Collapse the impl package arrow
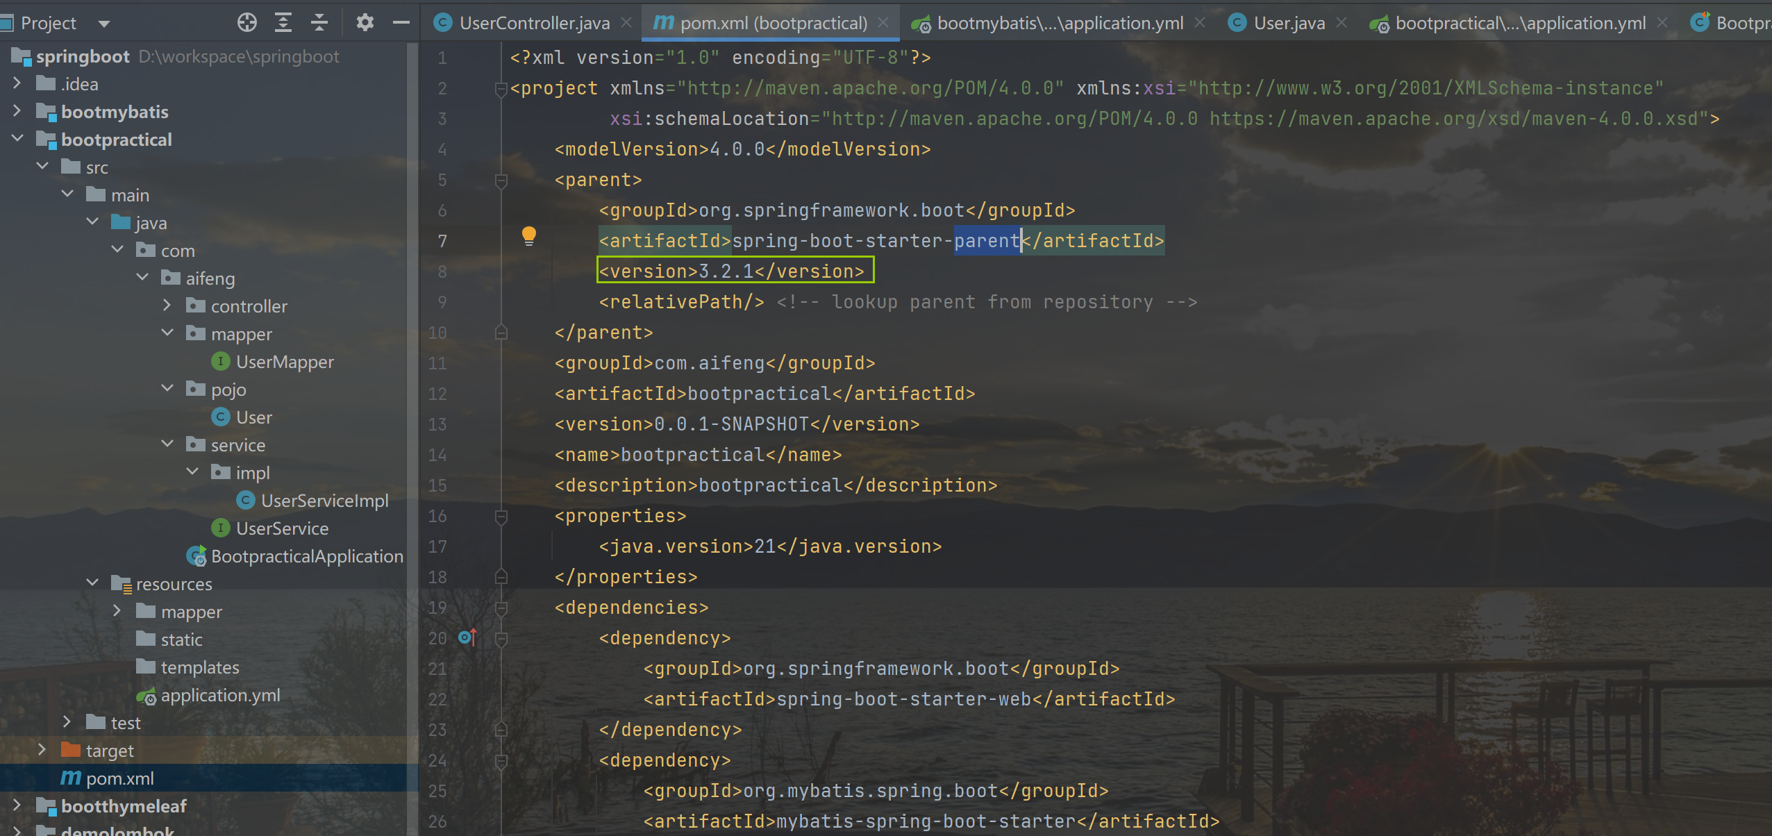This screenshot has width=1772, height=836. [x=192, y=472]
